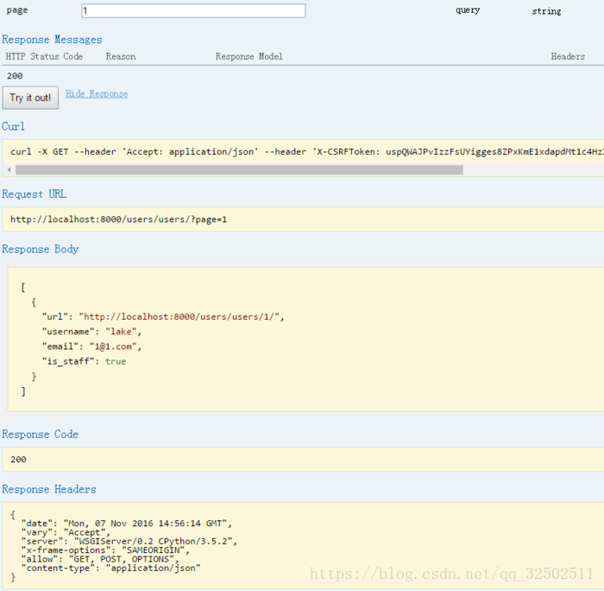Image resolution: width=604 pixels, height=591 pixels.
Task: Click the Response Body section heading
Action: [41, 249]
